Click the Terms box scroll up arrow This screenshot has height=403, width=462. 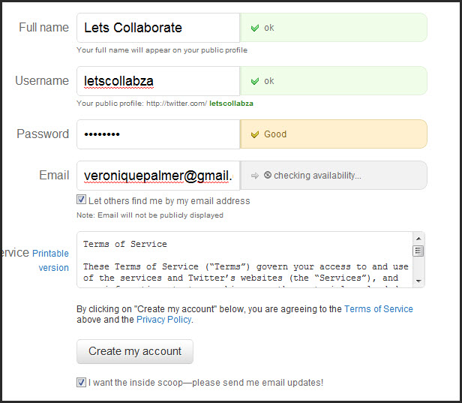418,238
